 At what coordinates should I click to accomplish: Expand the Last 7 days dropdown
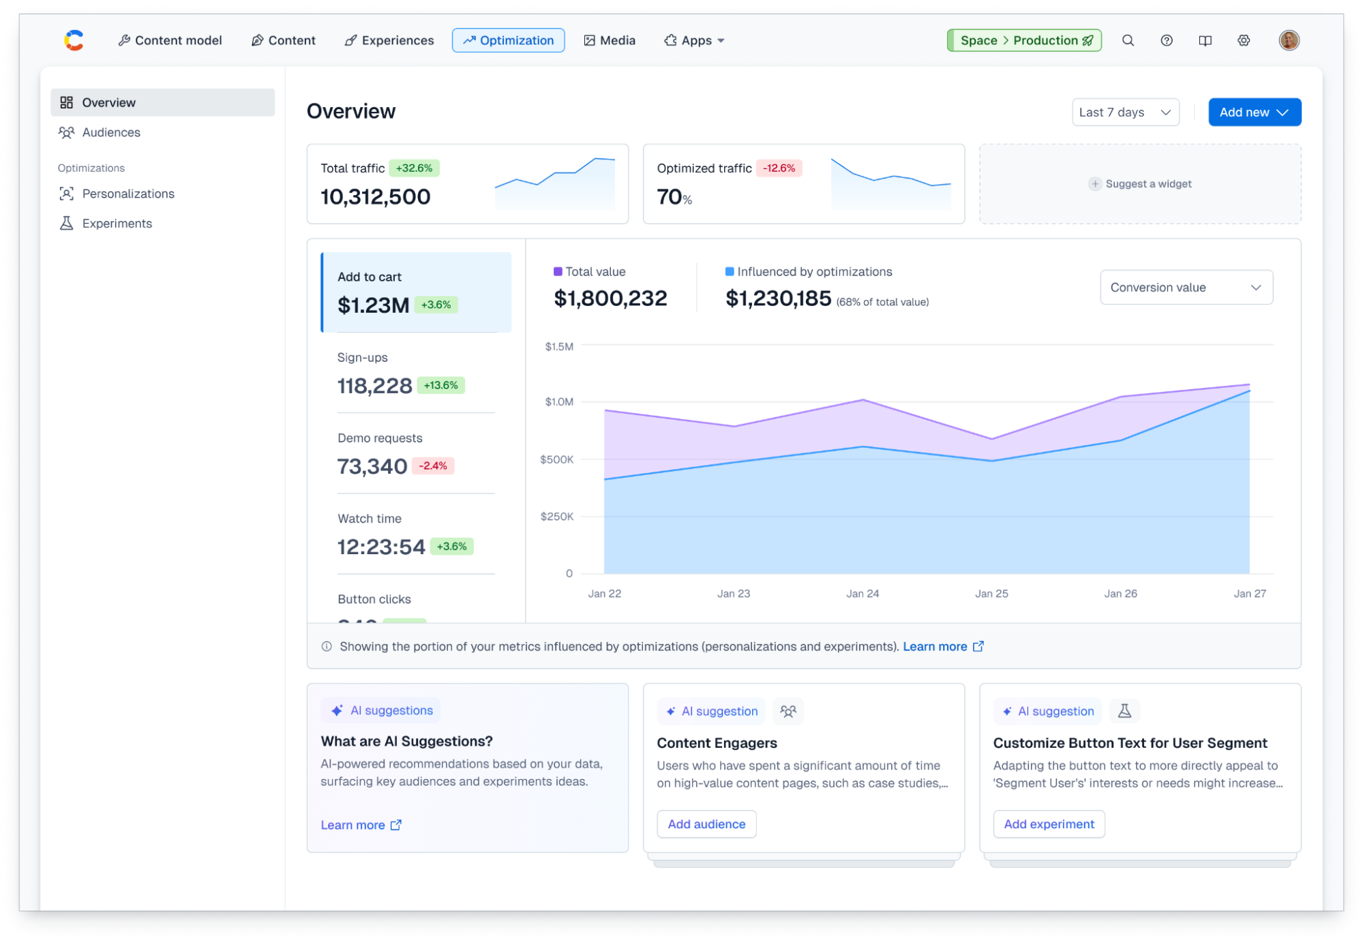click(x=1125, y=112)
